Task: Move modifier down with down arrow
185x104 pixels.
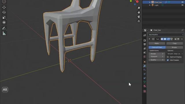Action: [178, 39]
